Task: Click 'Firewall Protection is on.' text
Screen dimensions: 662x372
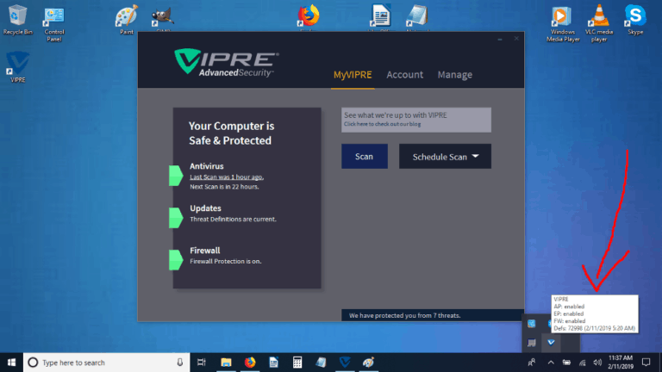Action: (x=226, y=262)
